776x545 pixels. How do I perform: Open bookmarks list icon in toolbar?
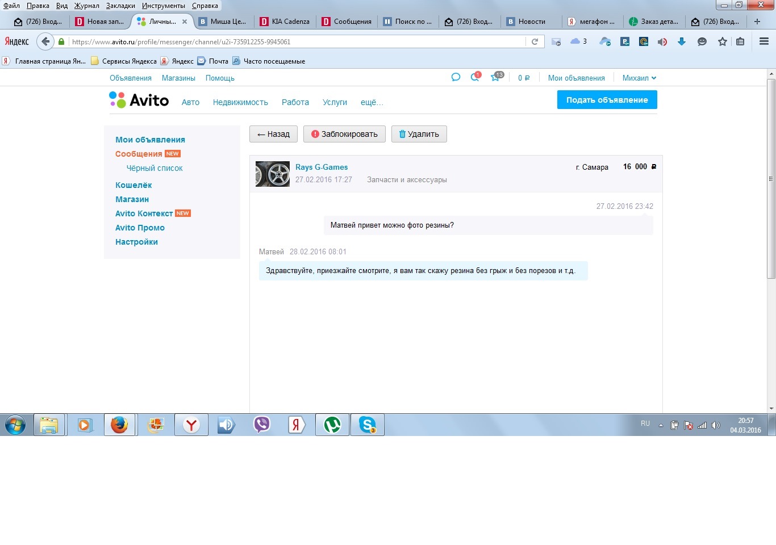click(x=740, y=41)
